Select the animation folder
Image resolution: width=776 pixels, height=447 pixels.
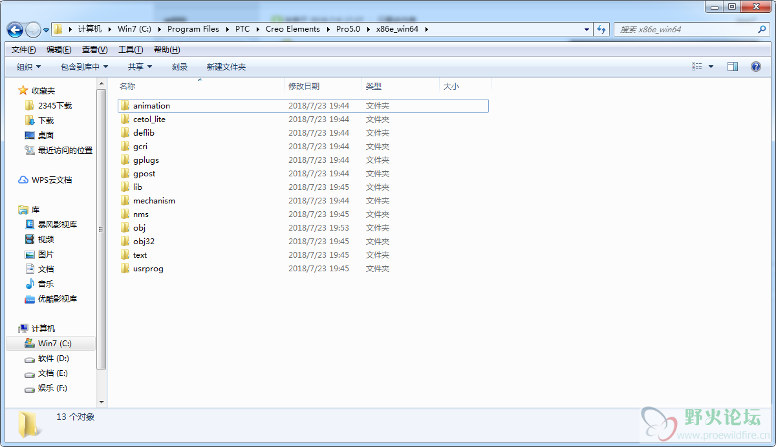click(303, 106)
